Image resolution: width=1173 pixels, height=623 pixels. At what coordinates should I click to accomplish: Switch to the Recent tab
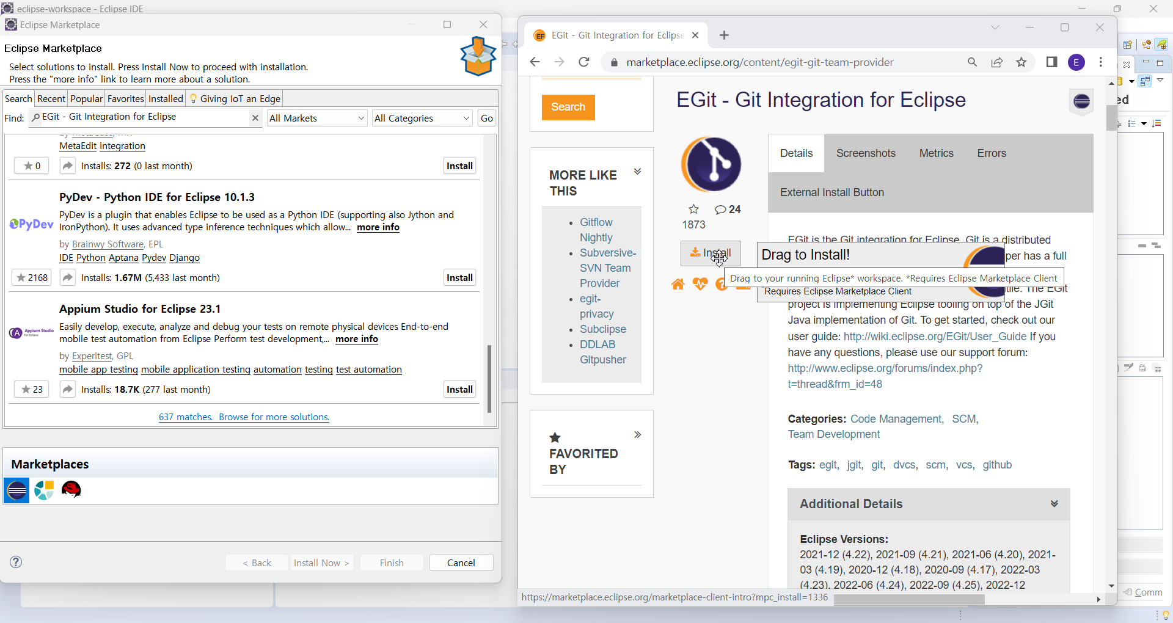coord(51,99)
